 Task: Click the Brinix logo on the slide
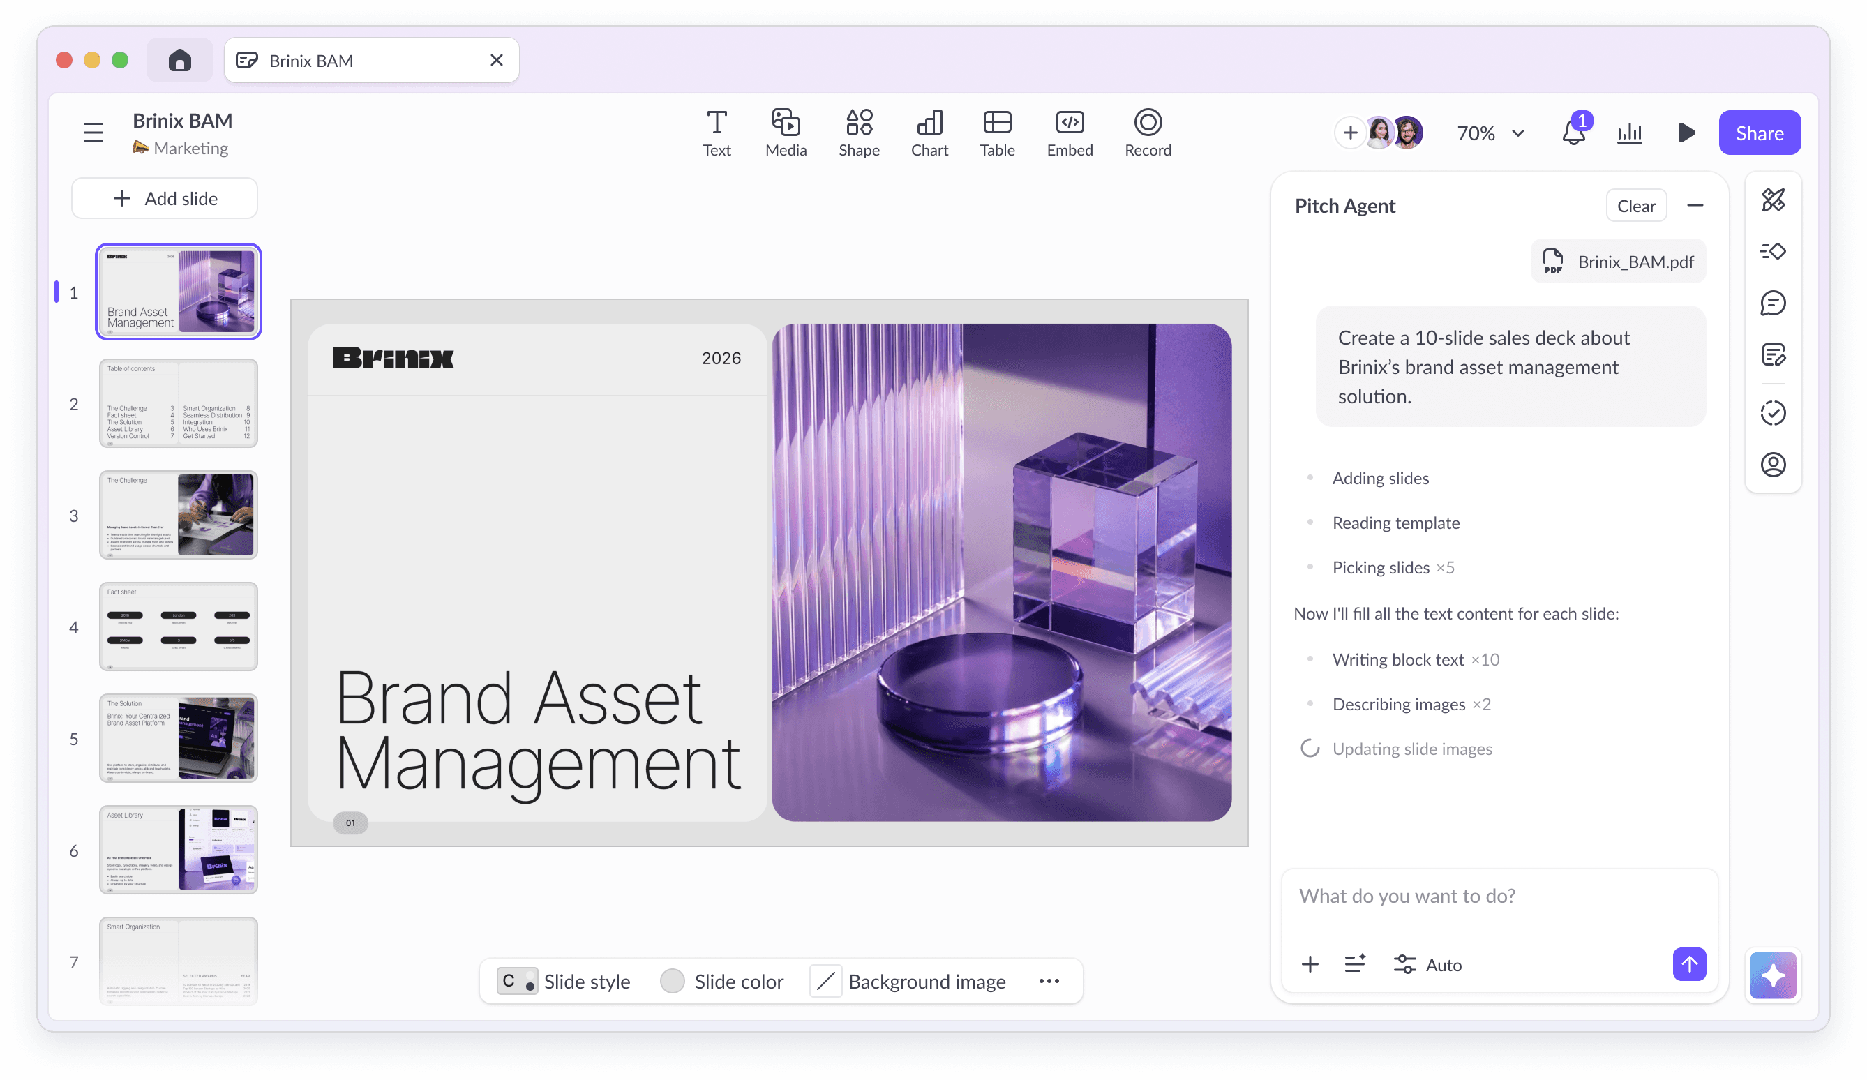(x=393, y=359)
